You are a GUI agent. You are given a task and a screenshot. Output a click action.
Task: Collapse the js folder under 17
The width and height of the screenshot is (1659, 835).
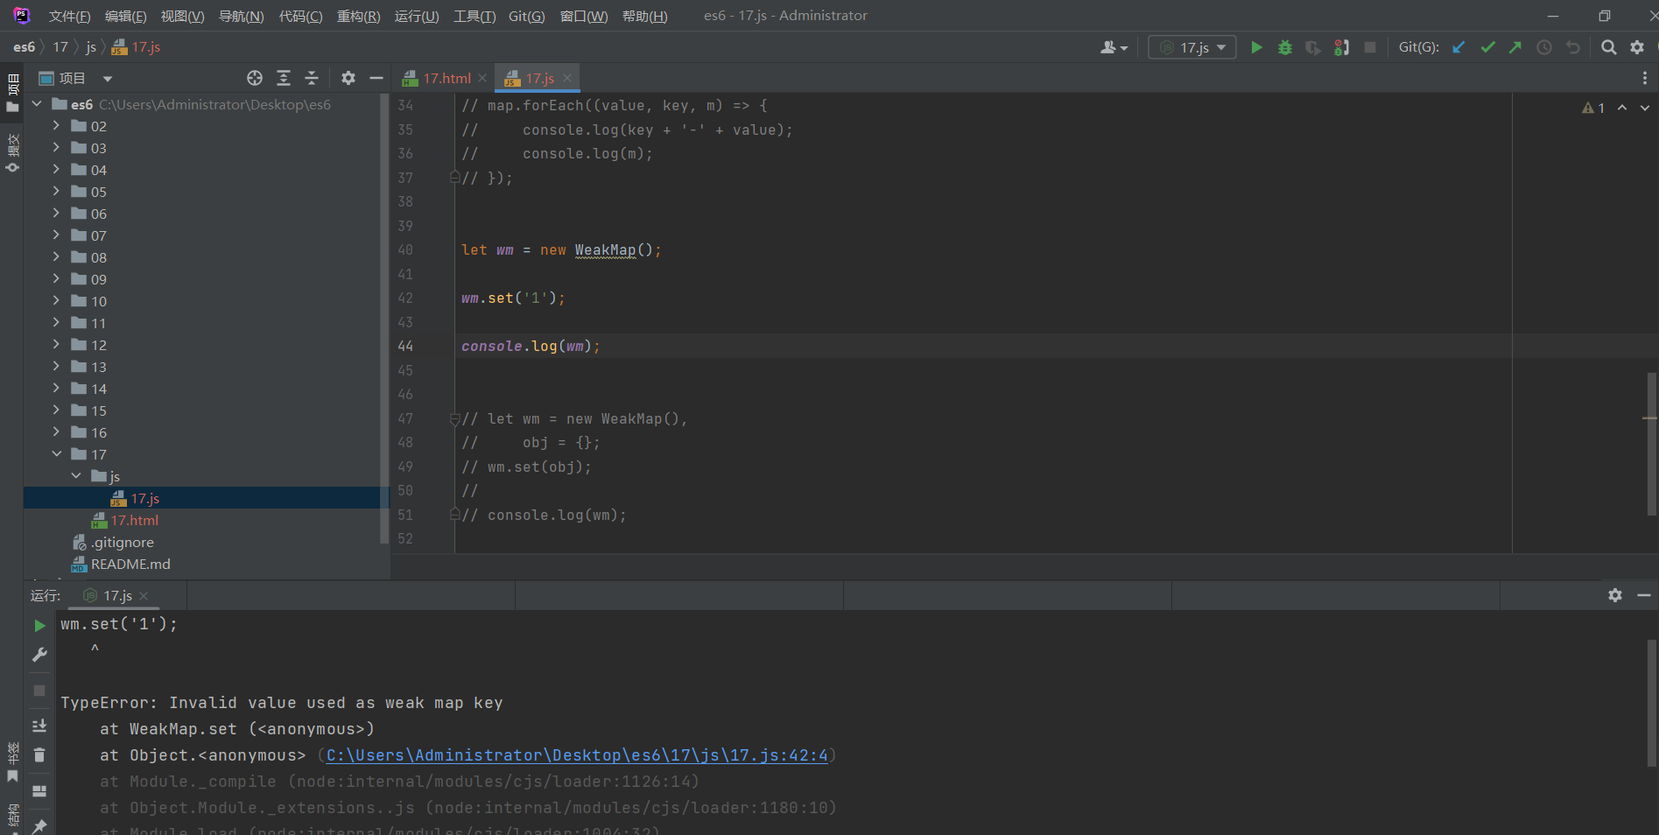pos(76,475)
